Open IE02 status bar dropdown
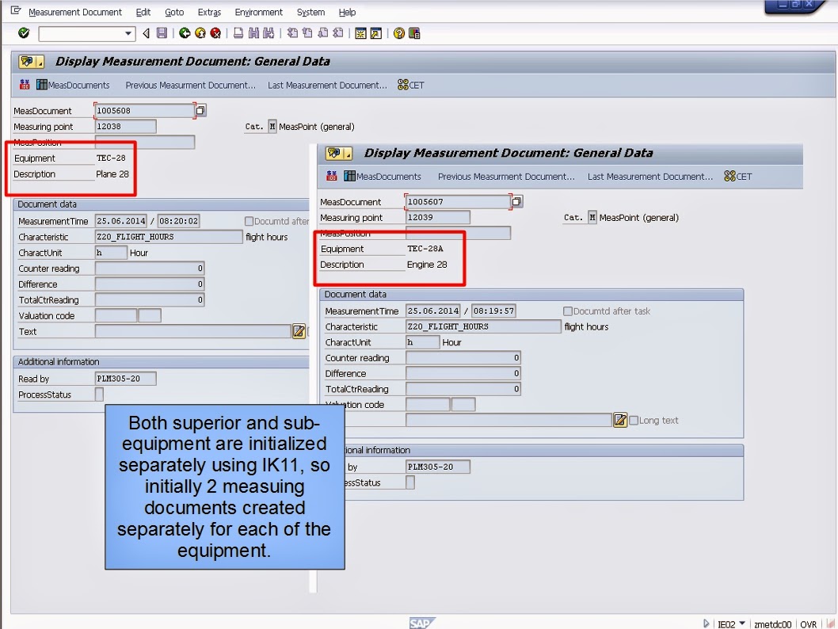This screenshot has height=629, width=838. (x=742, y=623)
